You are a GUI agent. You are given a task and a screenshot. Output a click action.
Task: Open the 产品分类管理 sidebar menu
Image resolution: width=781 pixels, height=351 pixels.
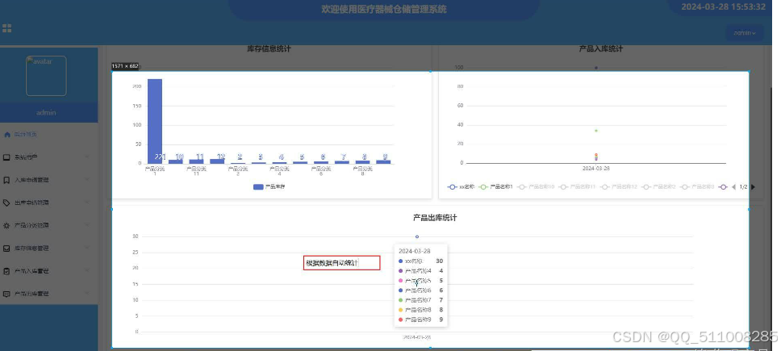(48, 226)
